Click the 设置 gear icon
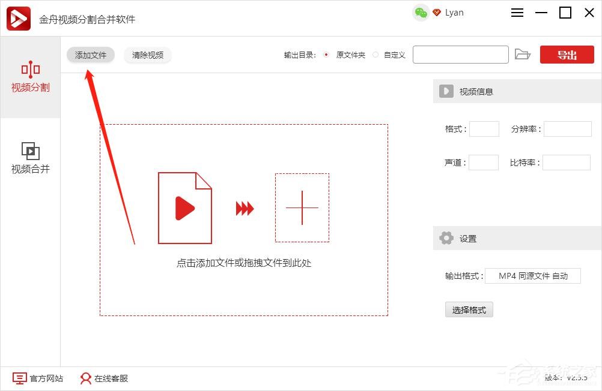Viewport: 602px width, 391px height. coord(446,238)
